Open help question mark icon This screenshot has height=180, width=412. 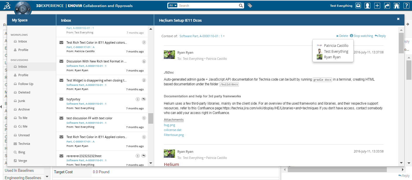[x=406, y=6]
